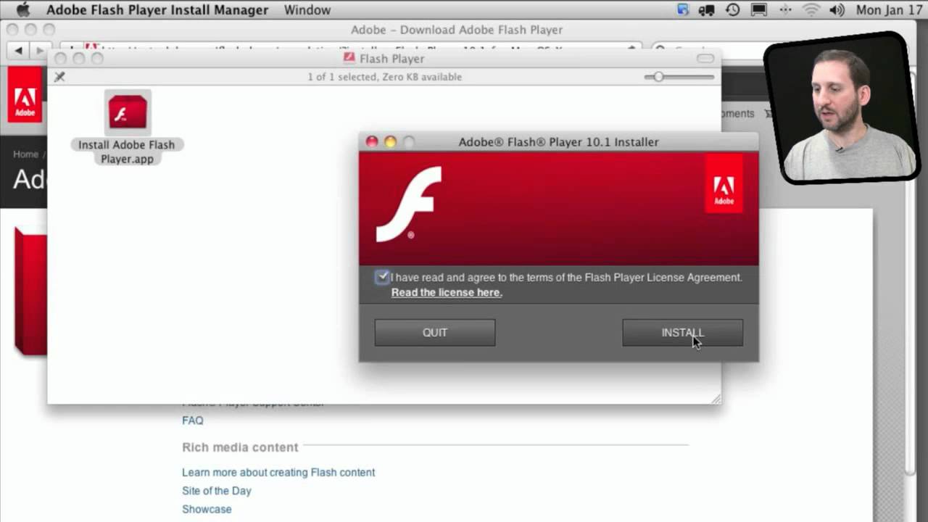Click the QUIT button in installer

(x=435, y=333)
